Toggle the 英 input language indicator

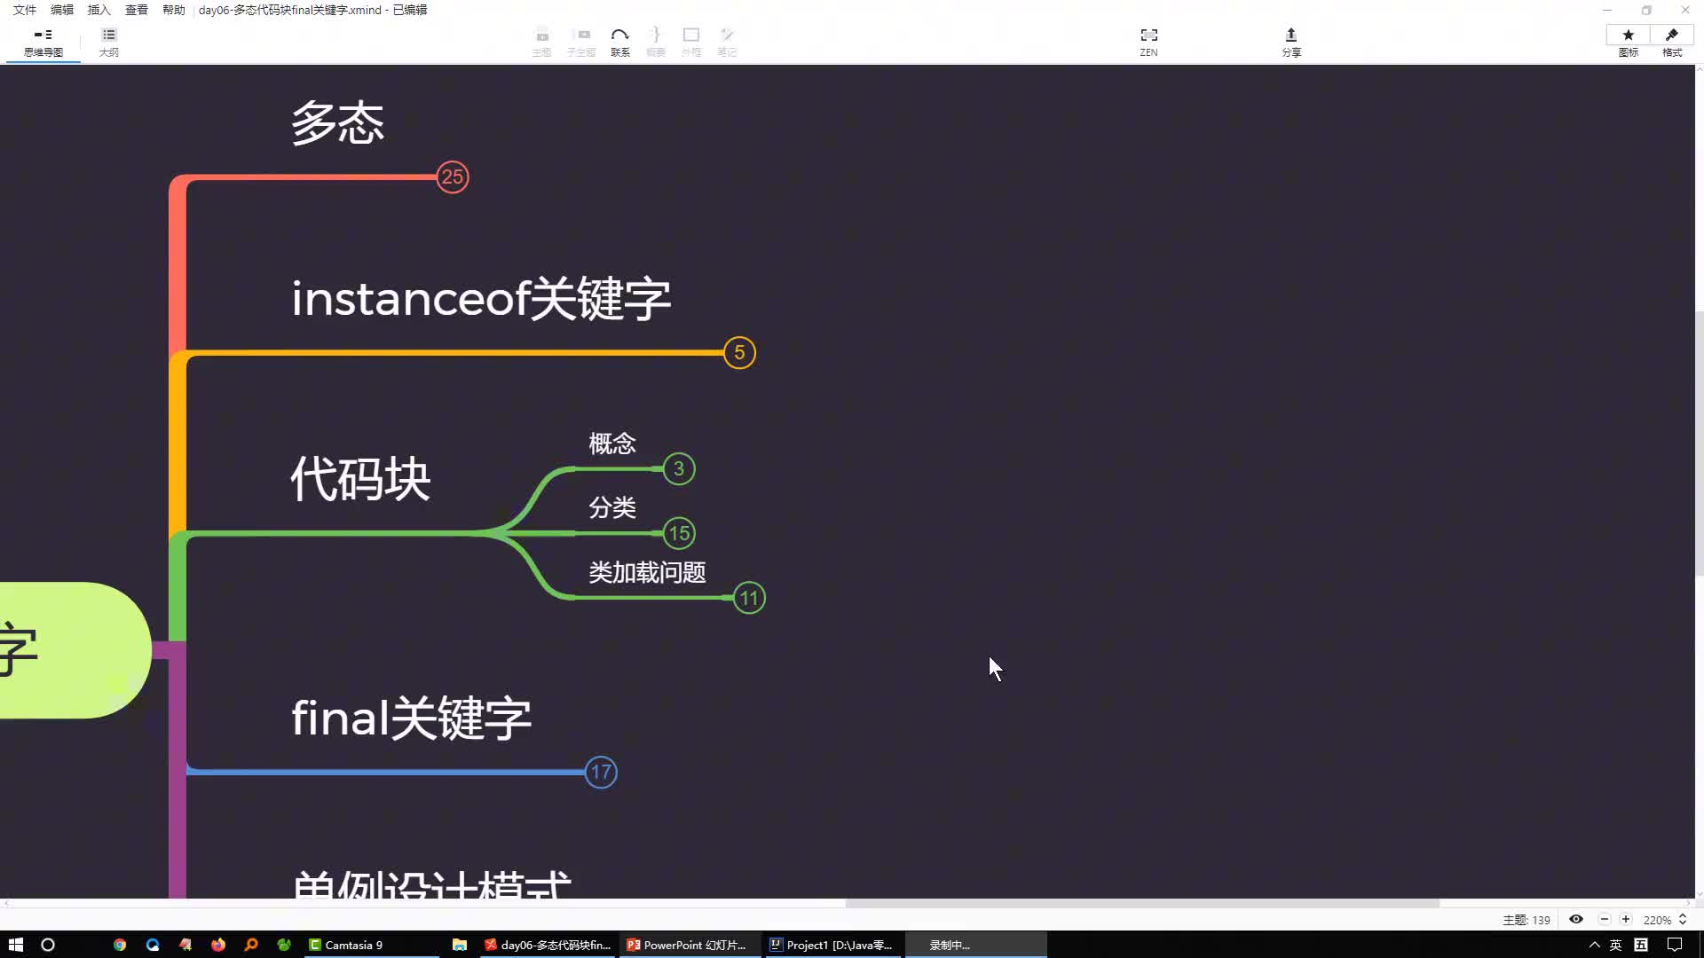[1616, 945]
